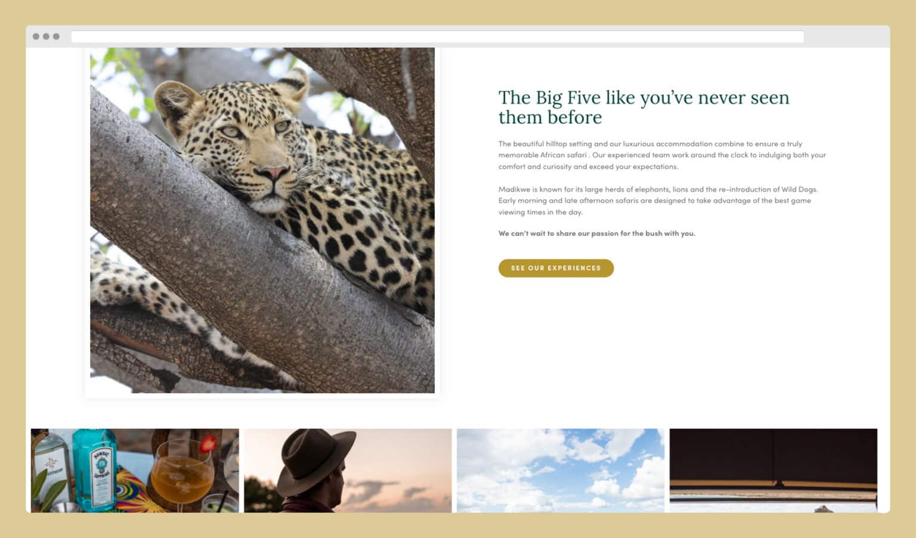Click the first gray window dot
Image resolution: width=916 pixels, height=538 pixels.
click(x=36, y=36)
